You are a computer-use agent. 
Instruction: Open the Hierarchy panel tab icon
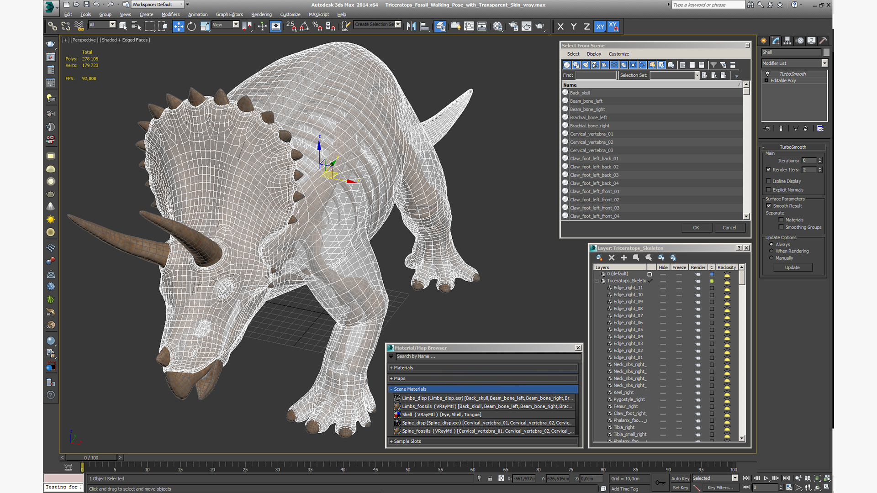tap(787, 41)
